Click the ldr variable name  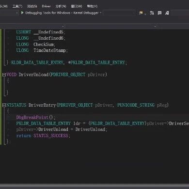tap(77, 124)
